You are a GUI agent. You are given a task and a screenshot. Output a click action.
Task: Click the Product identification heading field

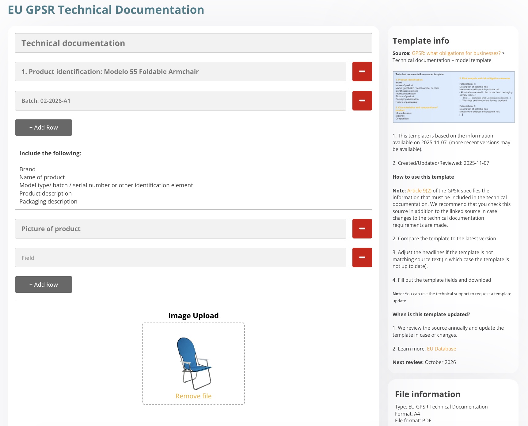180,72
